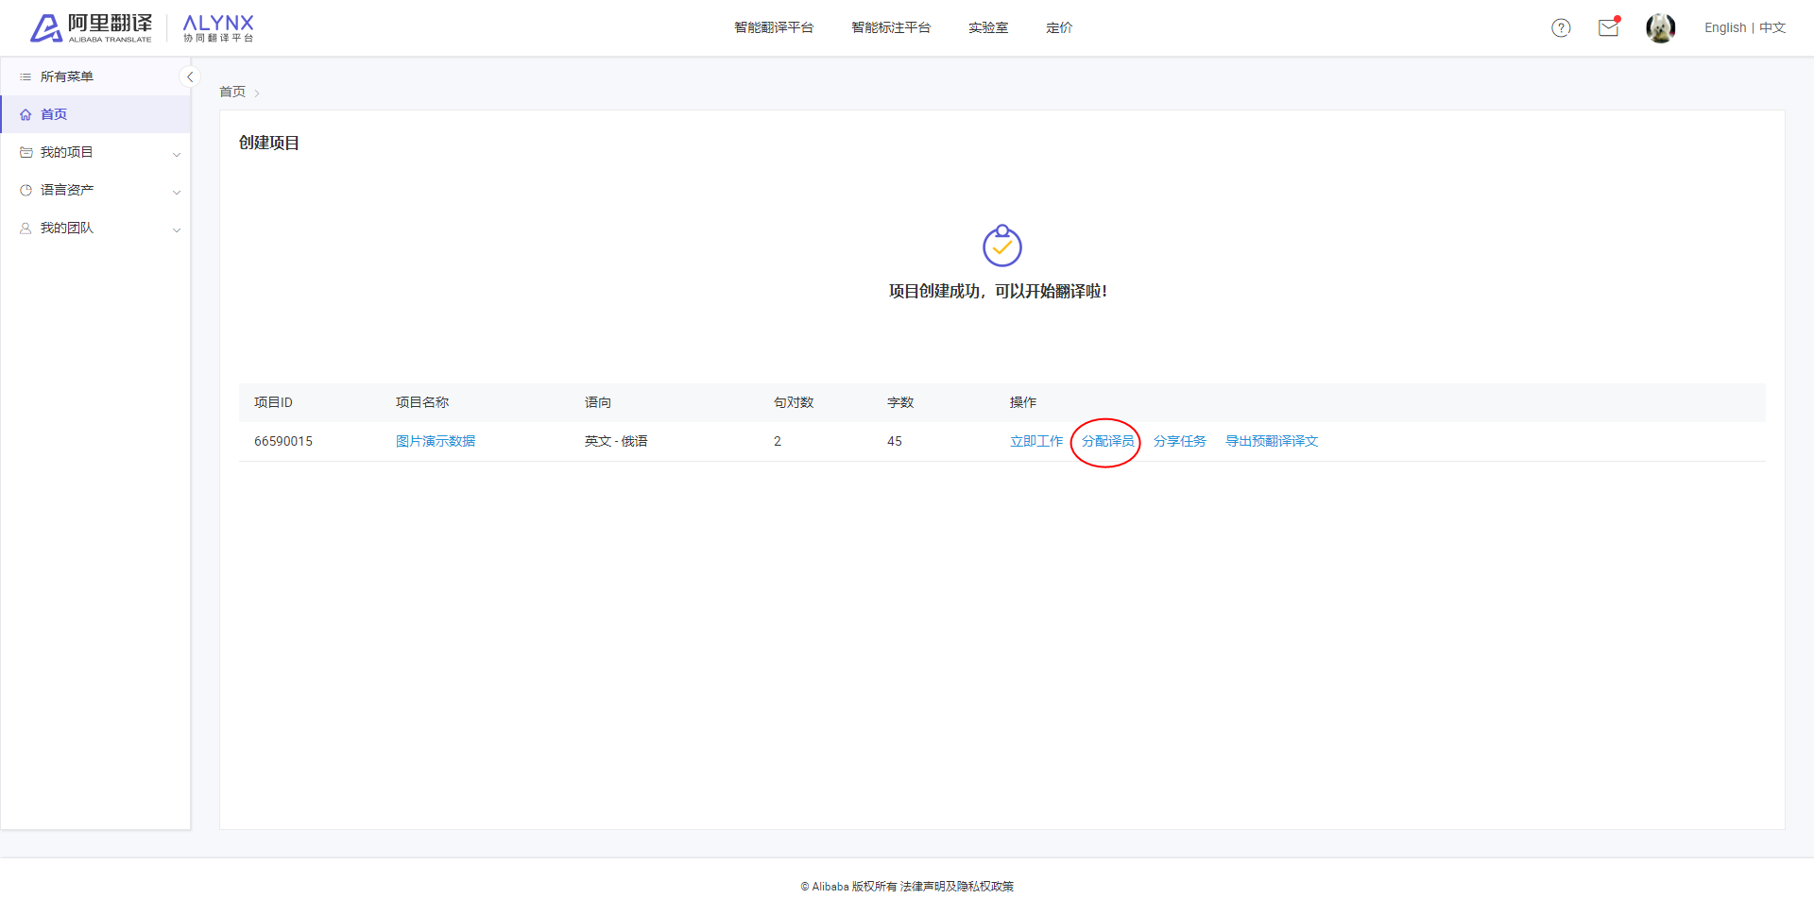Click the folder icon beside 我的项目
Screen dimensions: 1814x915
[26, 153]
